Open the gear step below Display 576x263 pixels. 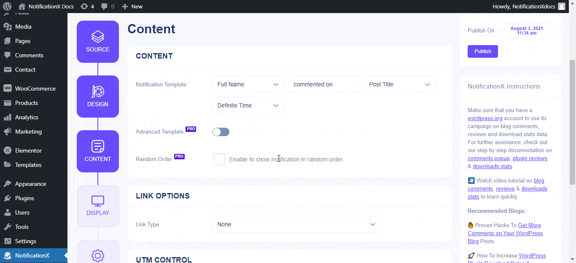[98, 252]
